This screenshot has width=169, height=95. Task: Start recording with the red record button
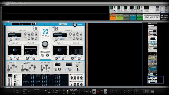98,92
